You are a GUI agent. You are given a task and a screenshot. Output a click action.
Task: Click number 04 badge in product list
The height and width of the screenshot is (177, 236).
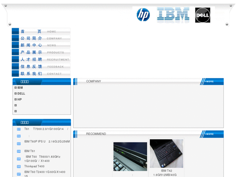[x=19, y=151]
